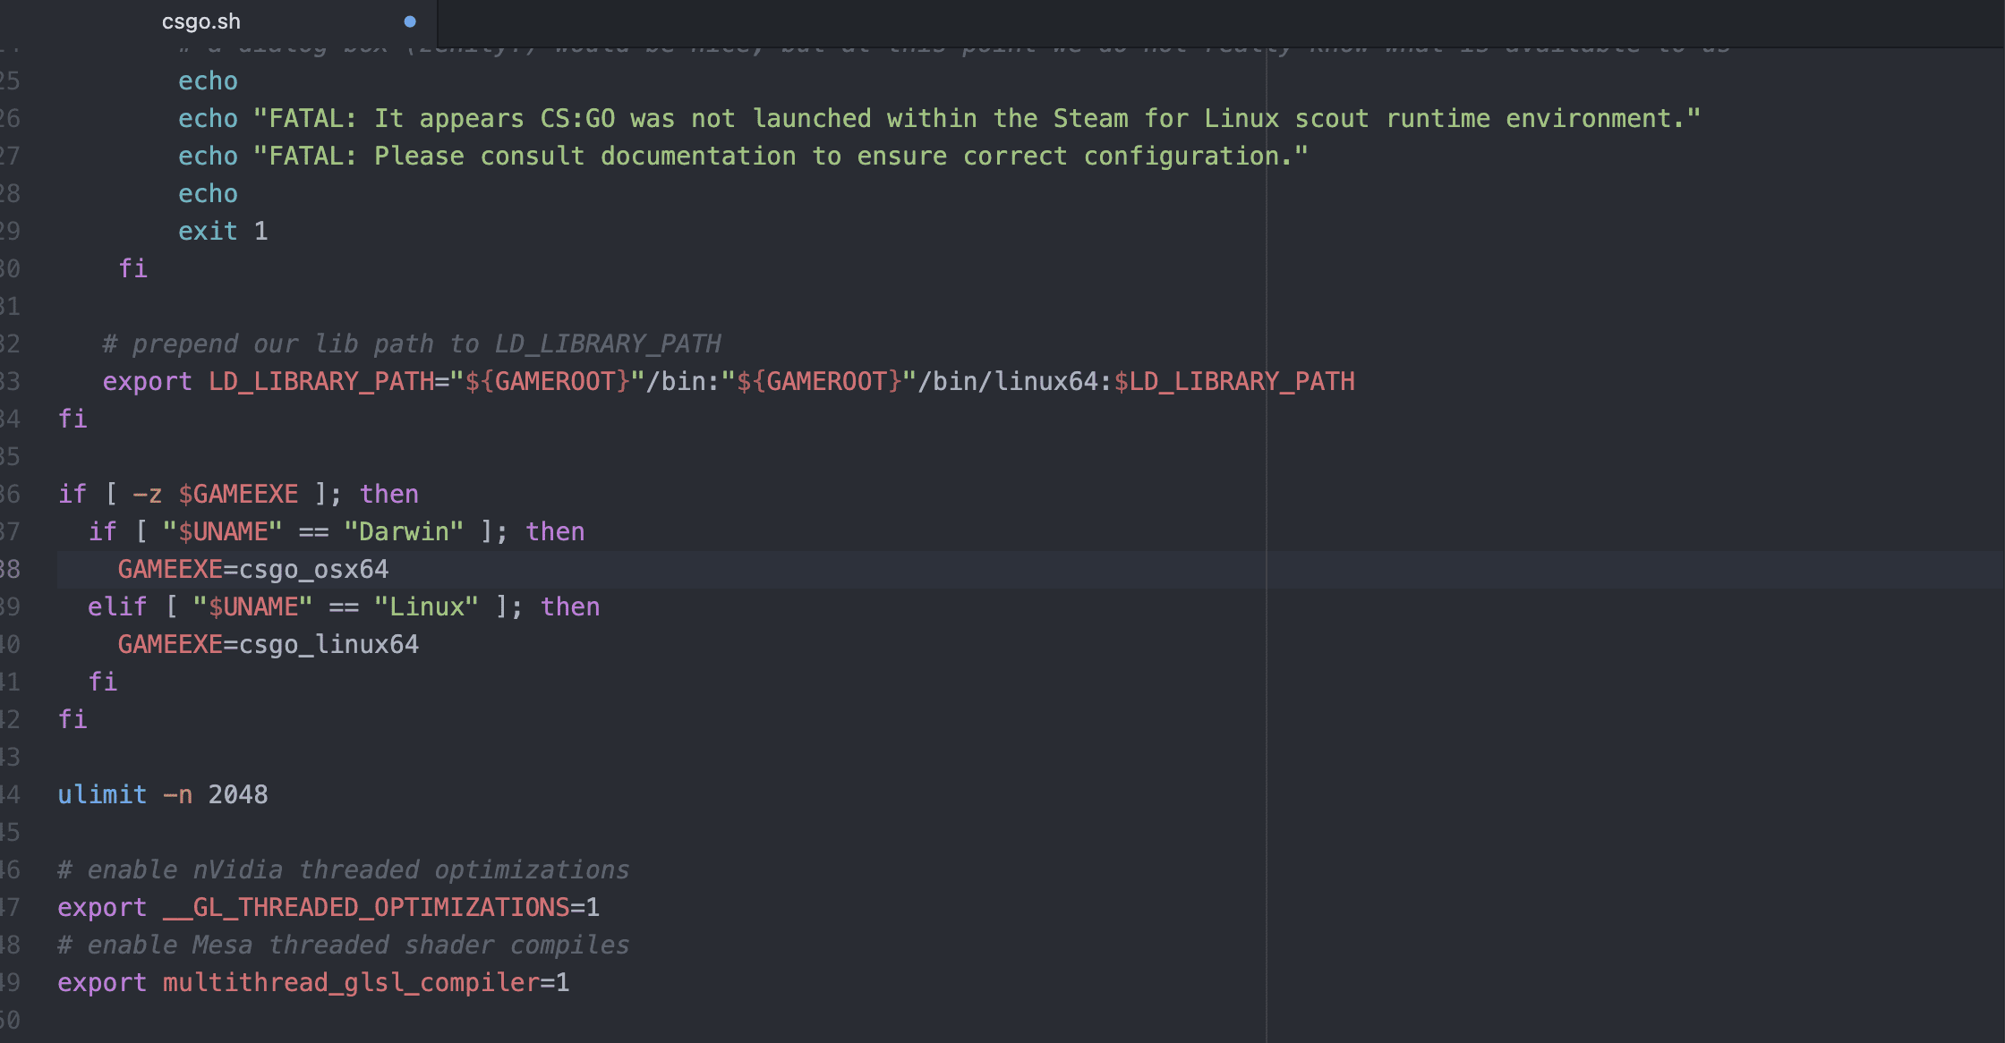Click the ulimit -n 2048 command
Screen dimensions: 2005x1043
coord(163,795)
